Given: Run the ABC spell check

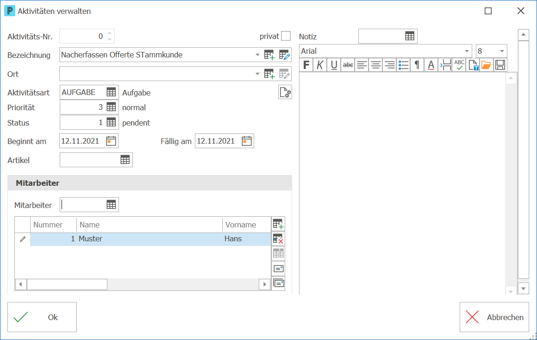Looking at the screenshot, I should pos(459,65).
